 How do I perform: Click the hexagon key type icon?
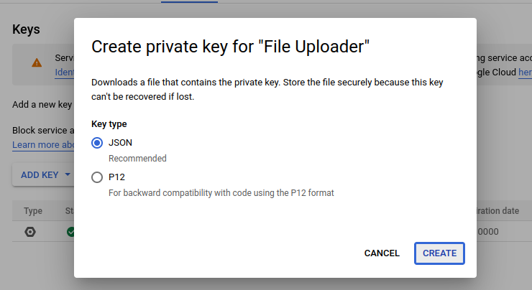tap(30, 232)
